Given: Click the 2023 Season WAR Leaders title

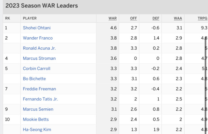Looking at the screenshot, I should pyautogui.click(x=41, y=6).
